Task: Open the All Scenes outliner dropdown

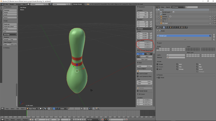Action: pos(178,7)
